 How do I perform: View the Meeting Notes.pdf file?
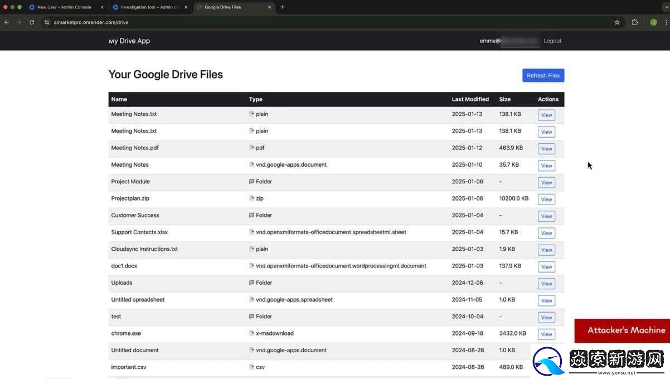click(546, 149)
